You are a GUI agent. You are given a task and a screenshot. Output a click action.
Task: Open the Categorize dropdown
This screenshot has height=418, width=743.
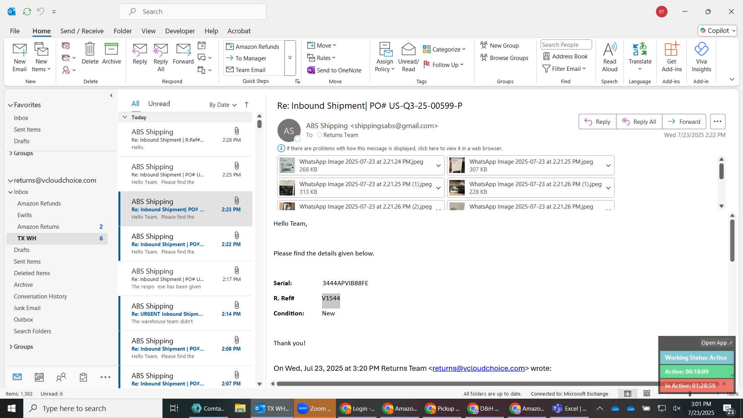(444, 49)
